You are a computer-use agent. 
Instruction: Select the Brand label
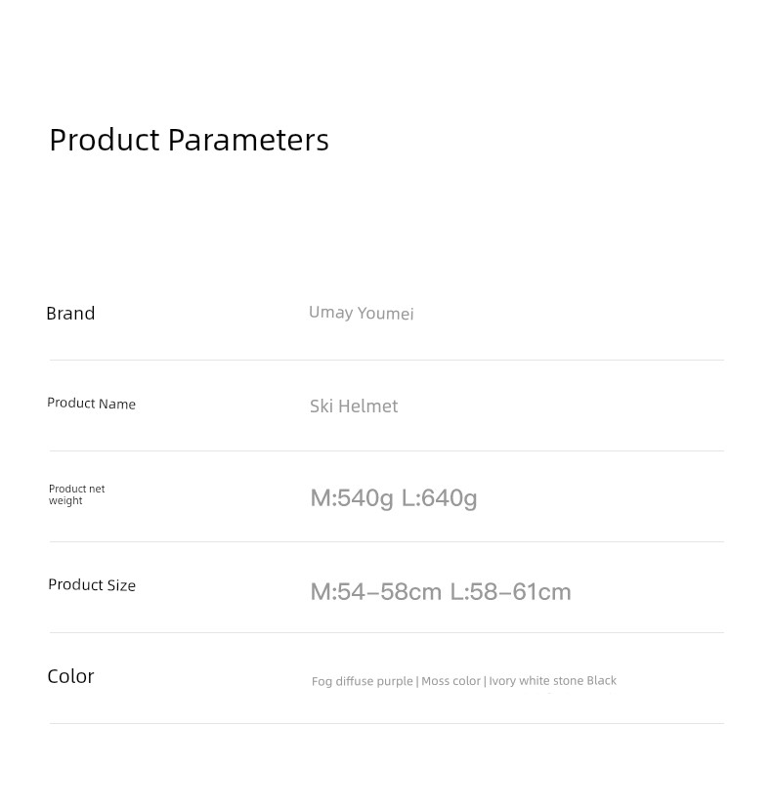pyautogui.click(x=70, y=314)
